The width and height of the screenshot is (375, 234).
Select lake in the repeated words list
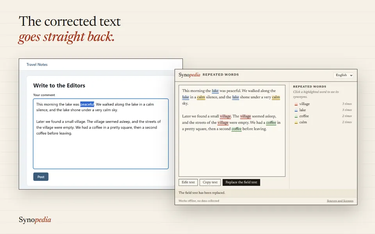click(x=302, y=110)
